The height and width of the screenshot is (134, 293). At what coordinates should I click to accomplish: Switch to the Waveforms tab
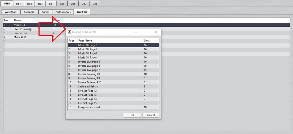[x=11, y=12]
